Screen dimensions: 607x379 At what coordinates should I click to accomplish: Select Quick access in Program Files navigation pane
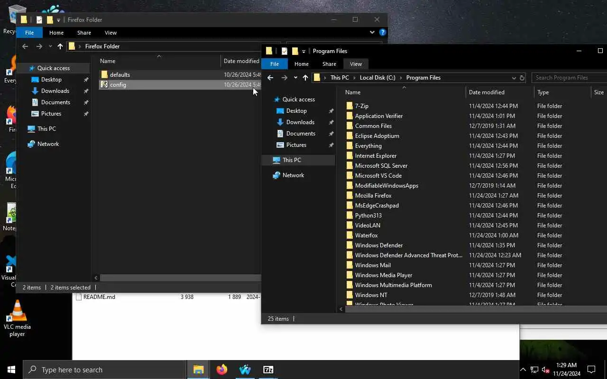tap(298, 99)
